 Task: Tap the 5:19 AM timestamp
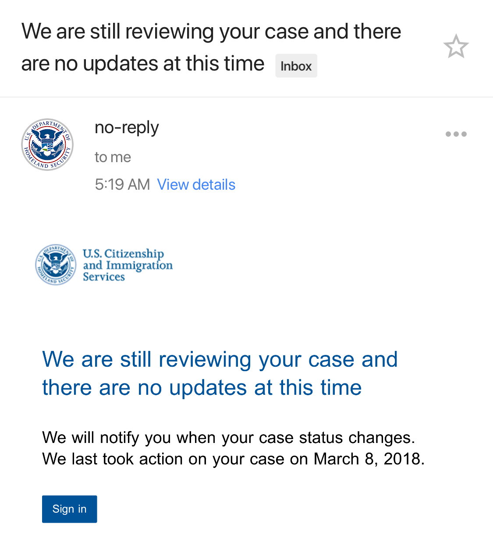(122, 184)
